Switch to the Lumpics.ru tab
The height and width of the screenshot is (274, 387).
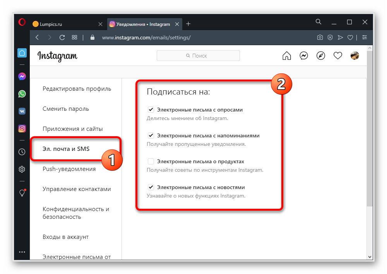tap(65, 24)
